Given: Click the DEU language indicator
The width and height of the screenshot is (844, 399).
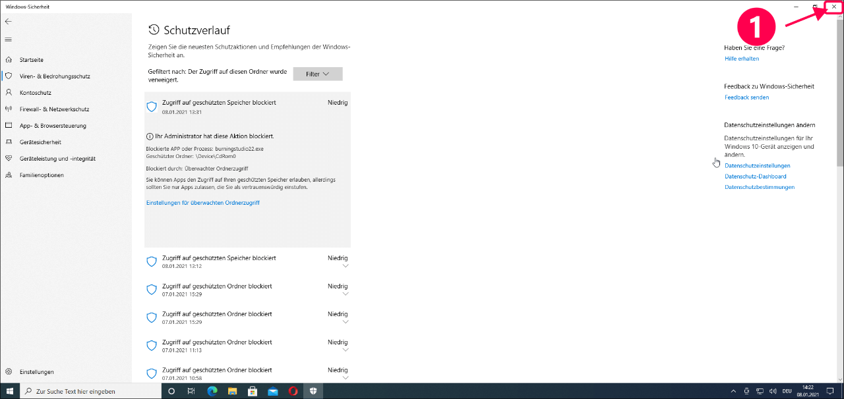Looking at the screenshot, I should (787, 391).
